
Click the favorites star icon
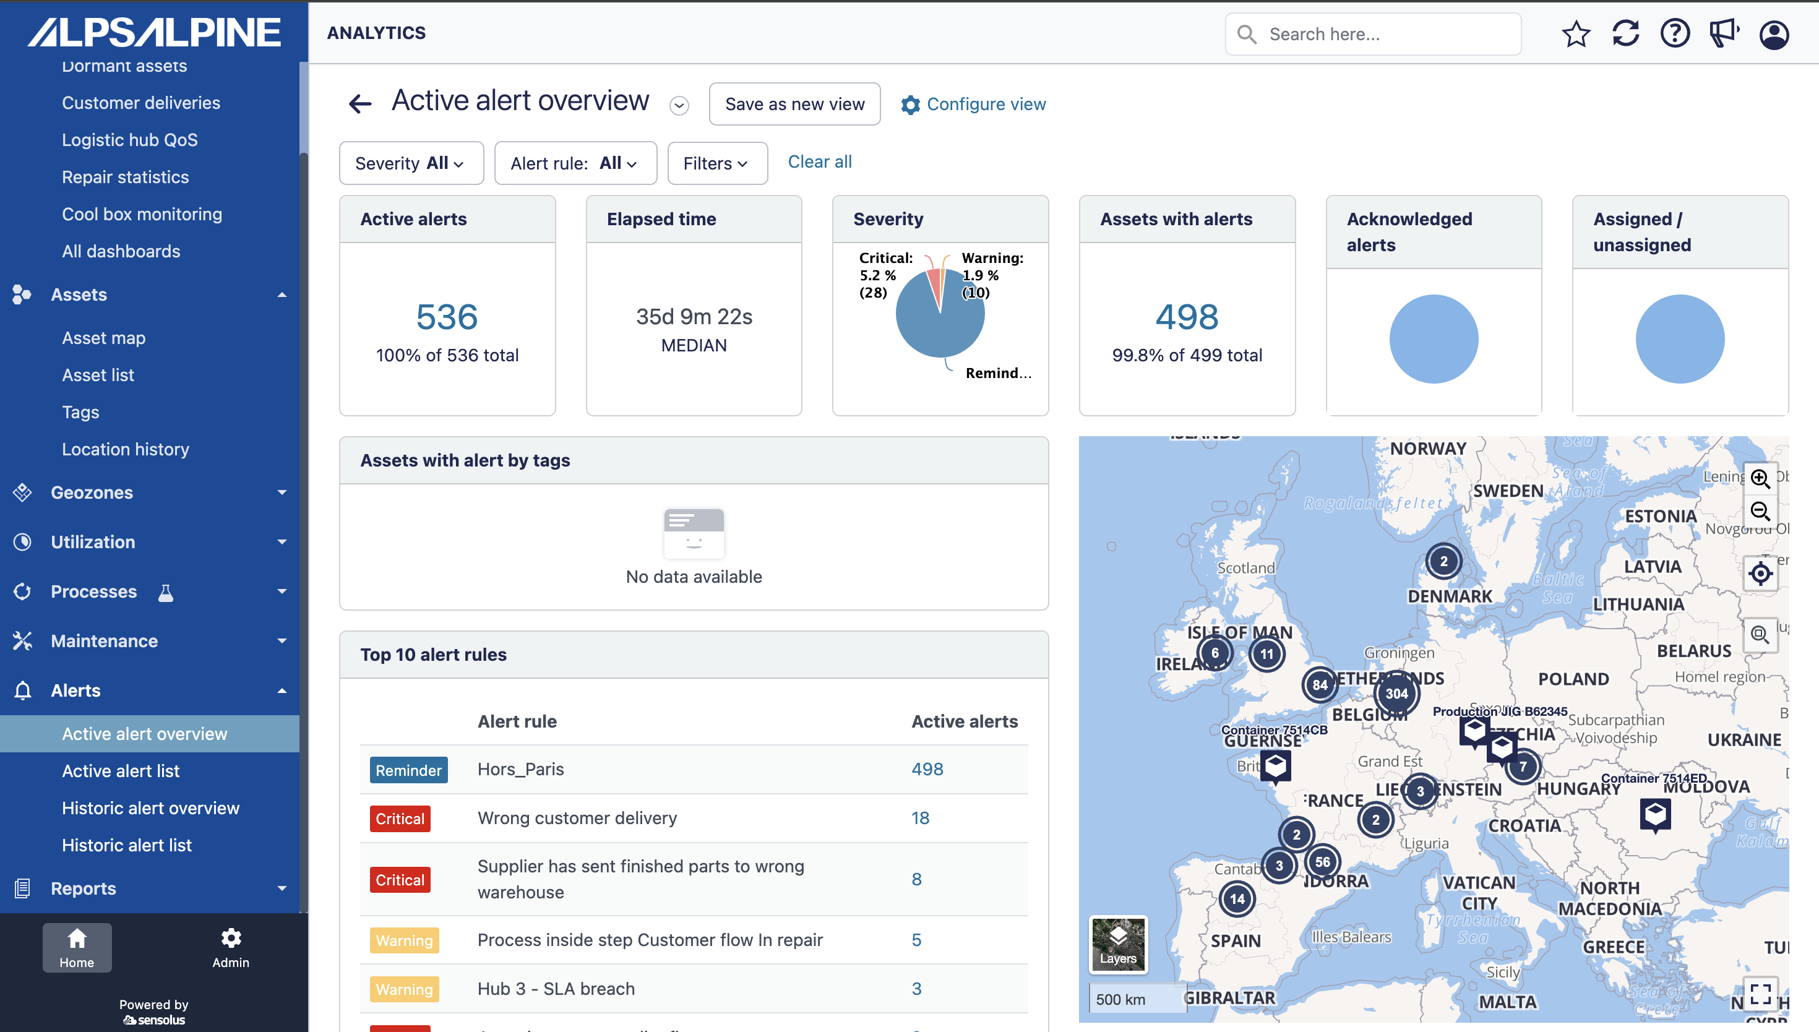(1575, 33)
